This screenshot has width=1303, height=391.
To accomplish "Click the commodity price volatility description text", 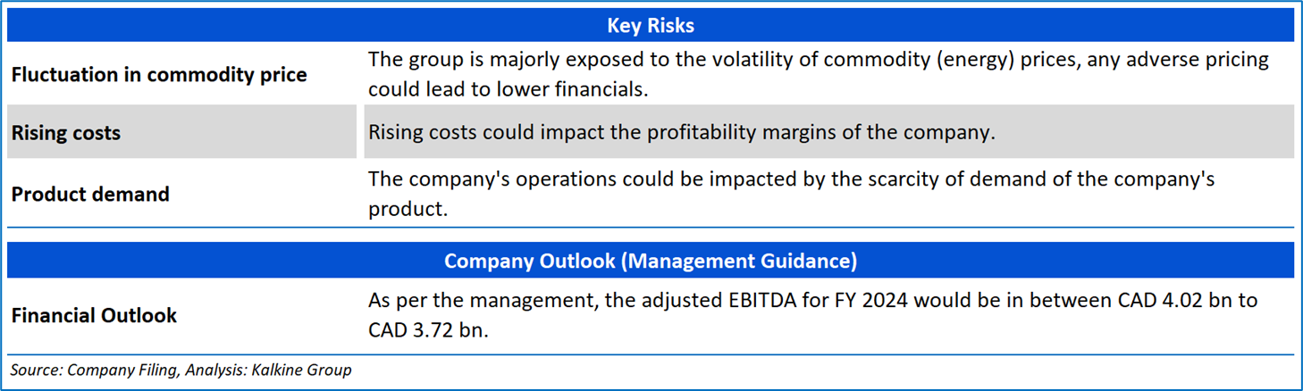I will (818, 75).
